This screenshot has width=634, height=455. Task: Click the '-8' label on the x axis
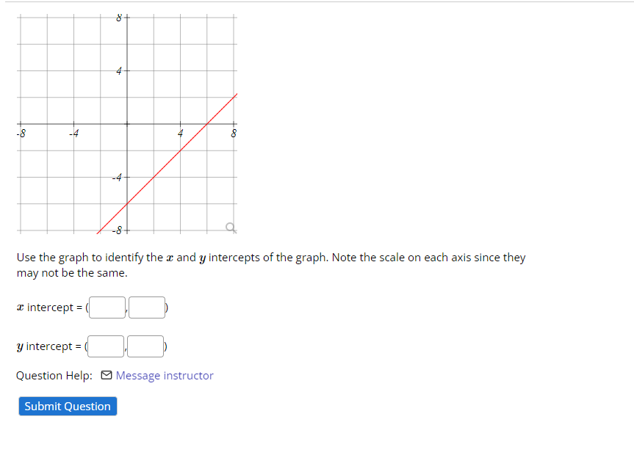tap(21, 134)
